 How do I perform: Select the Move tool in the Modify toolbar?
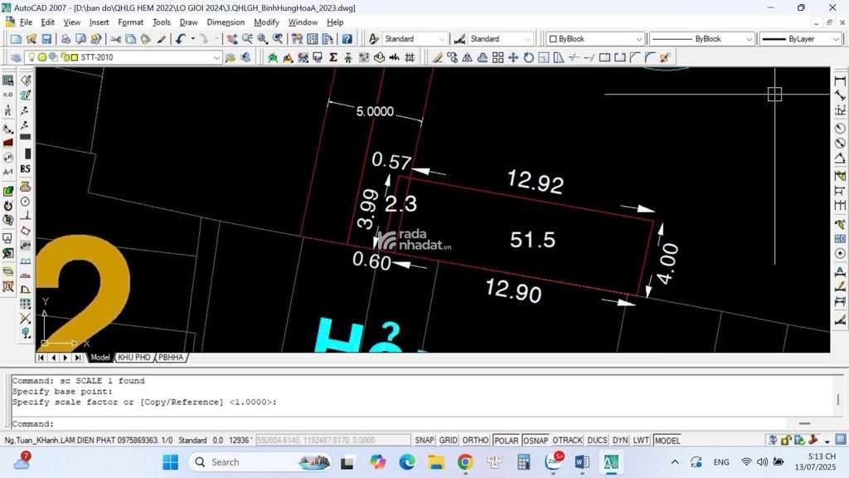click(x=513, y=57)
